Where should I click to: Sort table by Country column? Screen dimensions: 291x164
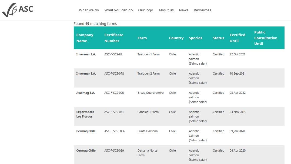pyautogui.click(x=176, y=38)
